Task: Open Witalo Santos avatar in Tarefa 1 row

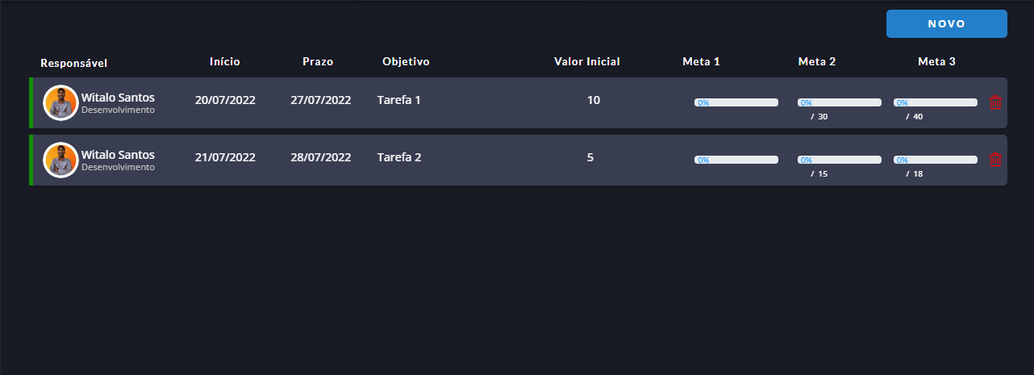Action: point(60,102)
